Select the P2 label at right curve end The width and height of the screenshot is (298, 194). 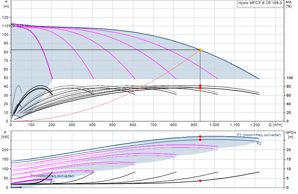point(259,144)
